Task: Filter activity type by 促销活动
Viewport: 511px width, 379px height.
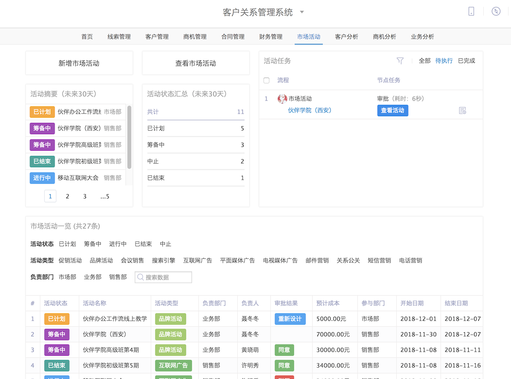Action: click(x=70, y=260)
